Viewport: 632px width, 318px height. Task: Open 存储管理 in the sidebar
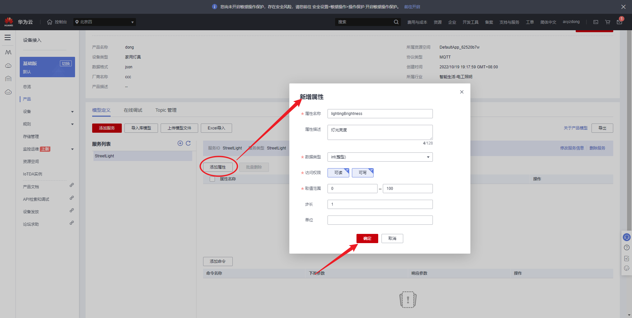(x=31, y=137)
